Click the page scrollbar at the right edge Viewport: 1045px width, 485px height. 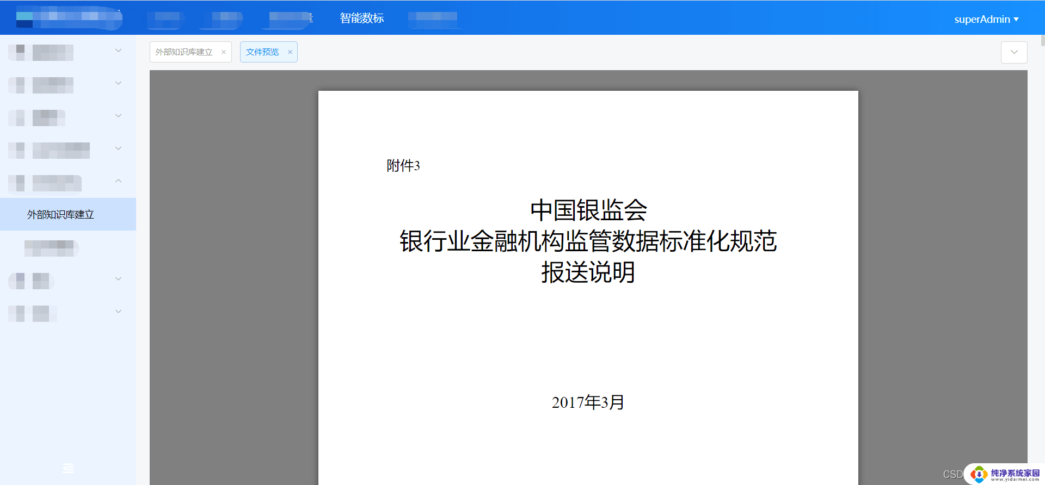pyautogui.click(x=1042, y=40)
